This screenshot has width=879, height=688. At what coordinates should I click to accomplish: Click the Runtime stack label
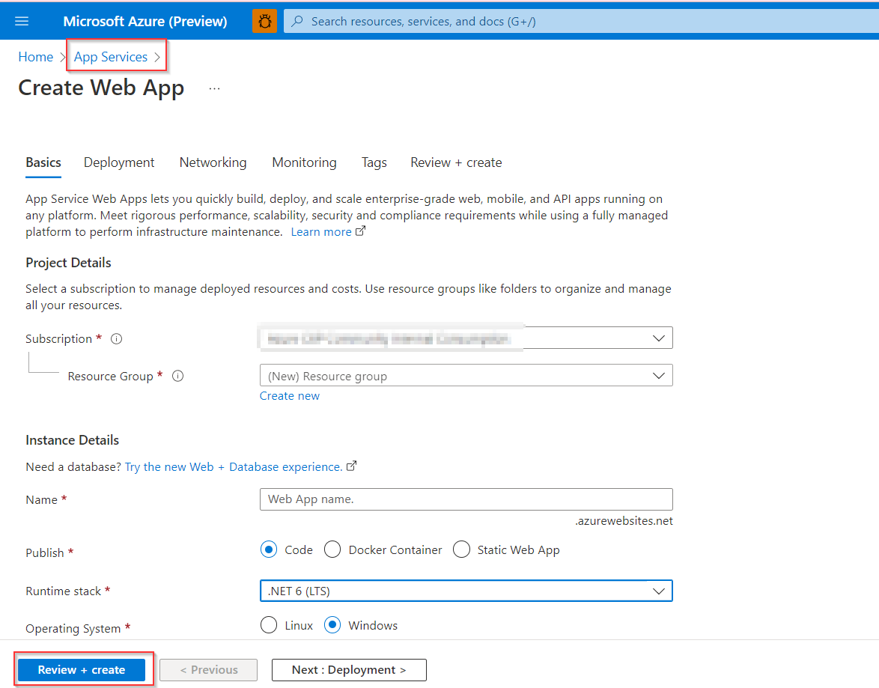[64, 591]
